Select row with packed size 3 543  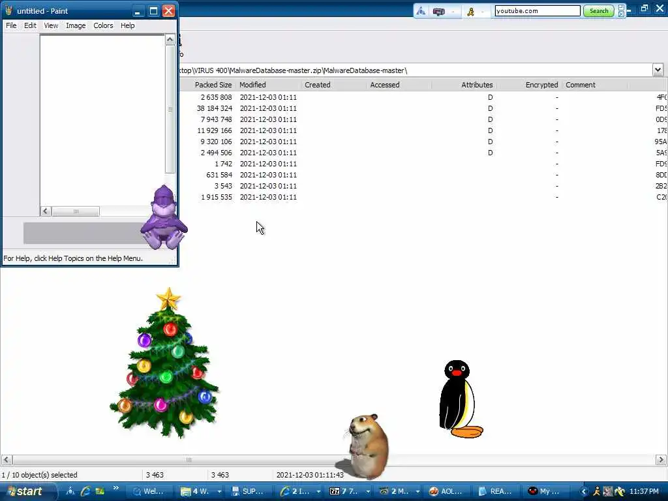click(423, 186)
